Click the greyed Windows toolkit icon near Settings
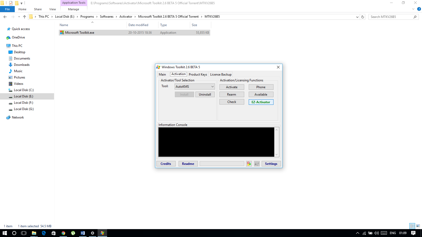Image resolution: width=422 pixels, height=237 pixels. pos(257,164)
